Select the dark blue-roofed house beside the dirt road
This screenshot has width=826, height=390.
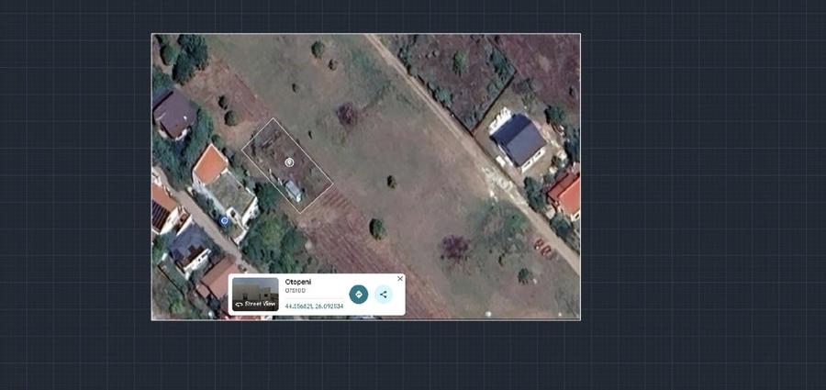click(x=518, y=139)
